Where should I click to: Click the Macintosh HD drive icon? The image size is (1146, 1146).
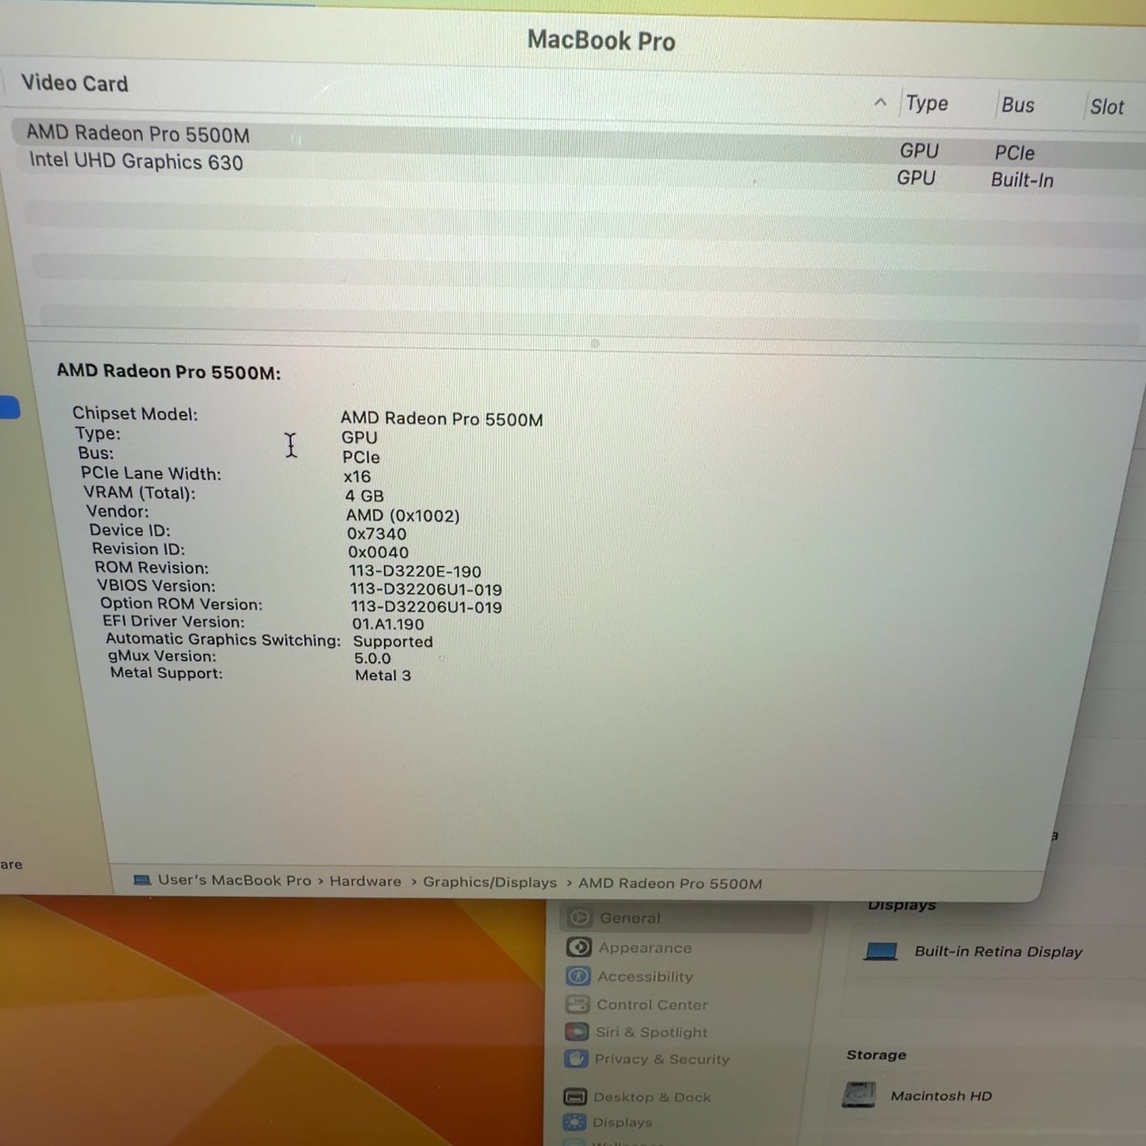point(859,1094)
